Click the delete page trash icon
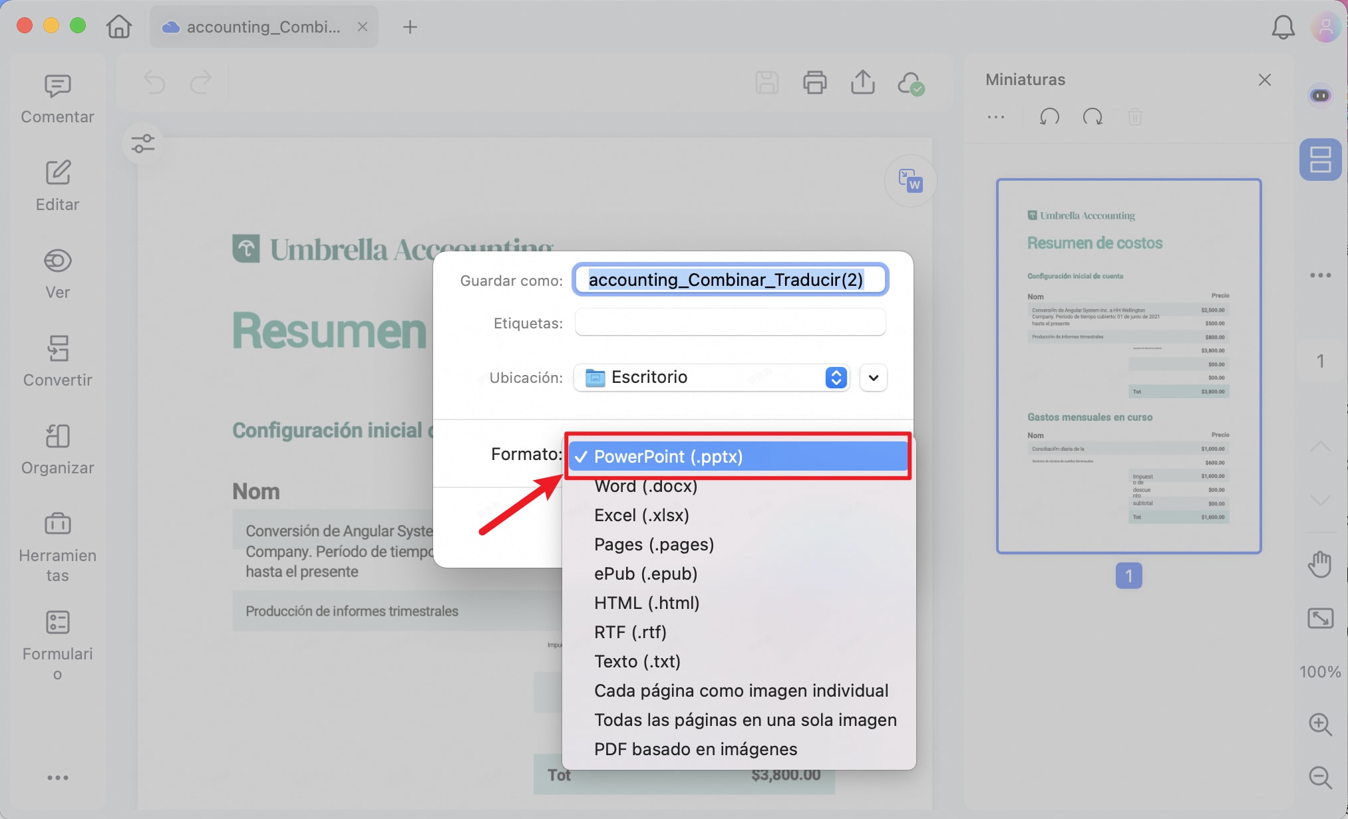Viewport: 1348px width, 819px height. click(1135, 116)
